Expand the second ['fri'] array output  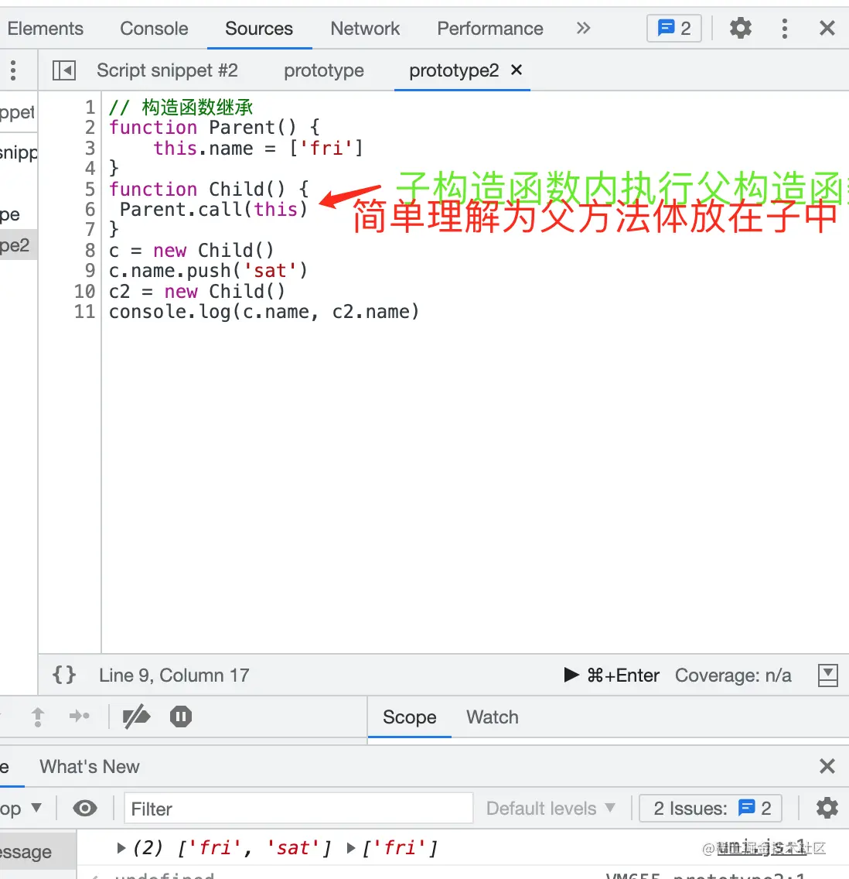click(x=351, y=847)
